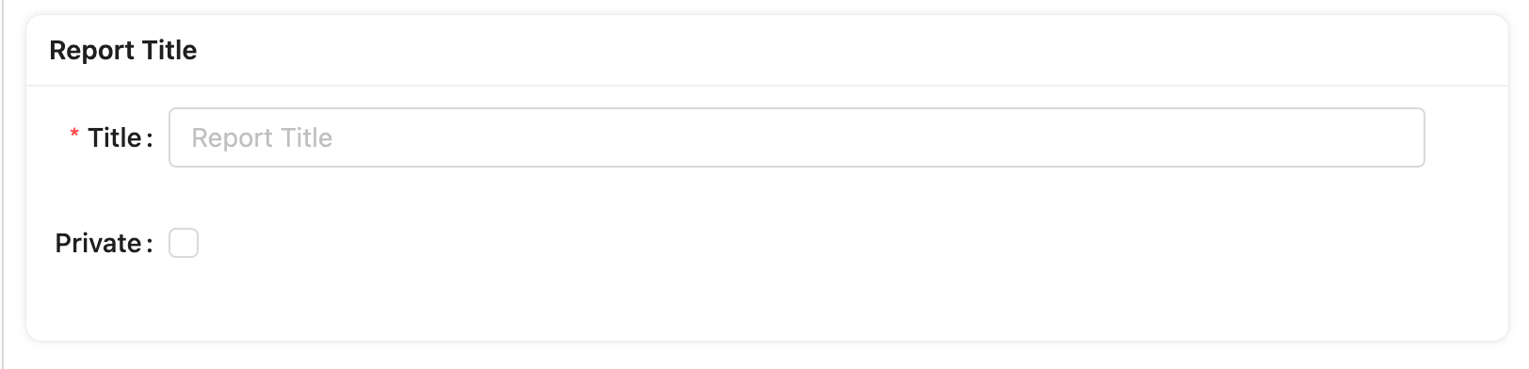Enable the Private option box
Image resolution: width=1529 pixels, height=369 pixels.
coord(184,243)
